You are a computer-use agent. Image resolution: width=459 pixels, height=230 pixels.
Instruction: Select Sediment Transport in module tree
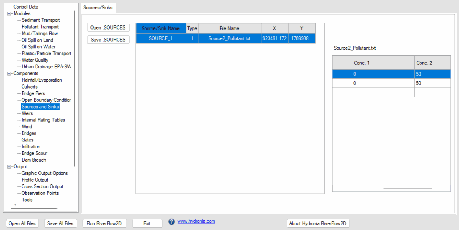(41, 20)
